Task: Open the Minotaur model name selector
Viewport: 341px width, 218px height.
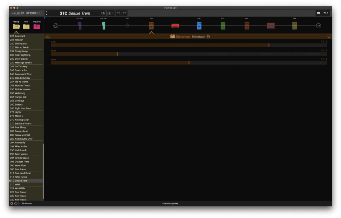Action: [198, 36]
